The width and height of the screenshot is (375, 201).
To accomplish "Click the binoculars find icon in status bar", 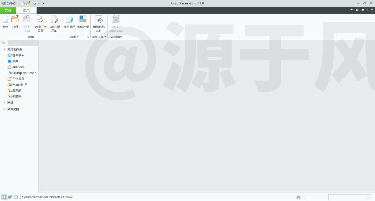I will [298, 197].
